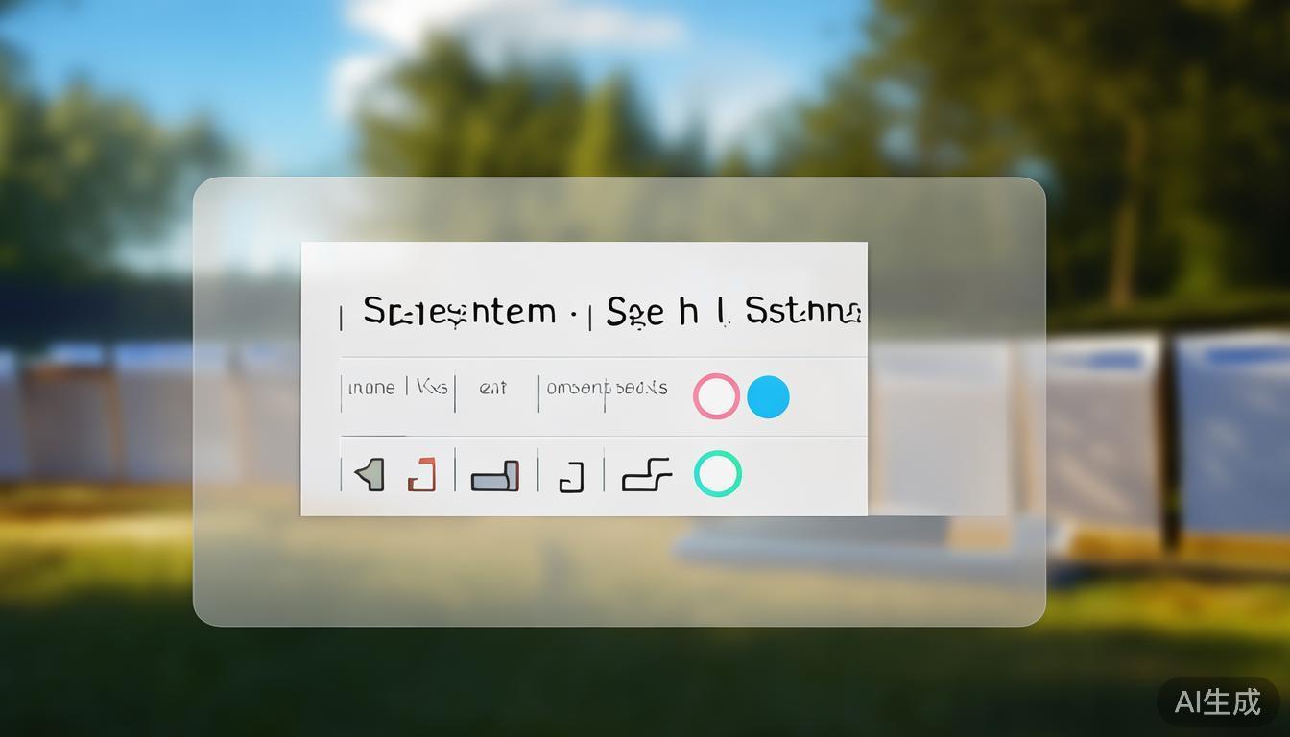1290x737 pixels.
Task: Select the black outlined hook bracket icon
Action: click(571, 476)
